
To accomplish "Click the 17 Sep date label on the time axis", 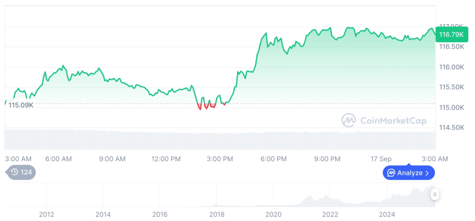I will 381,159.
